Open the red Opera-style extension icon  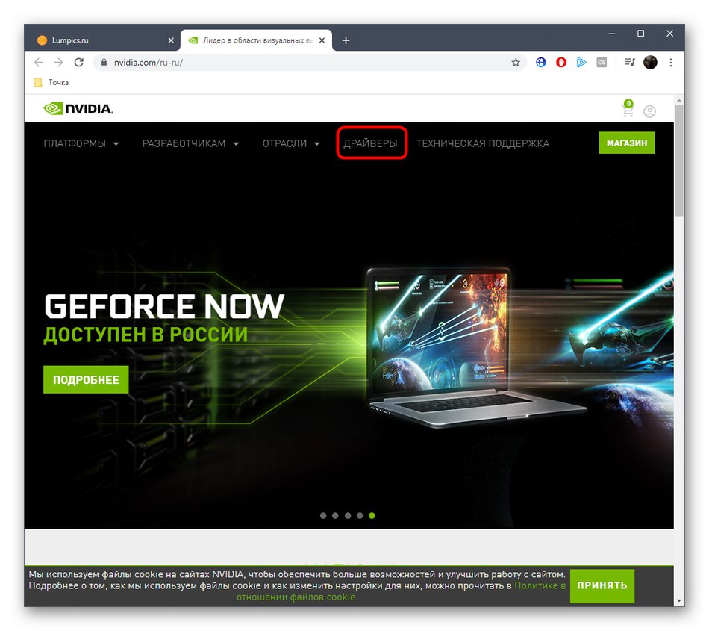[x=561, y=63]
